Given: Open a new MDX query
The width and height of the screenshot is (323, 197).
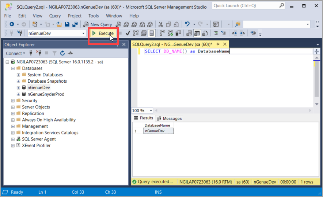Looking at the screenshot, I should (x=126, y=24).
